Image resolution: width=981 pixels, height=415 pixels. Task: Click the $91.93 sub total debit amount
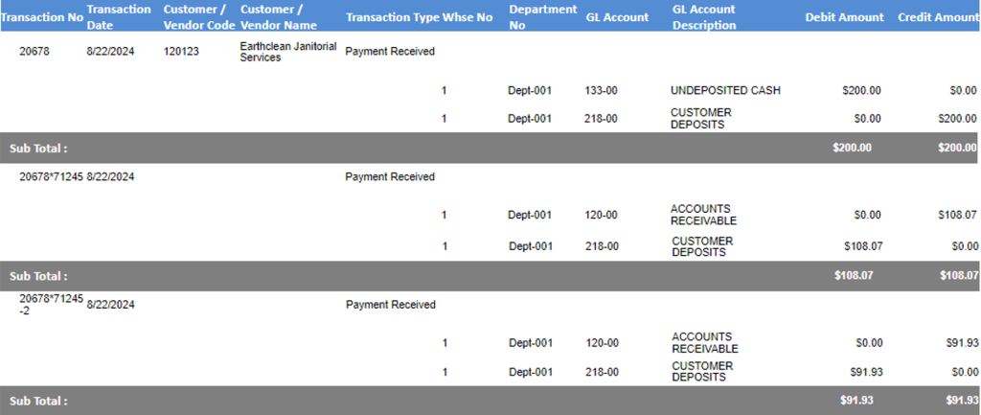point(856,400)
